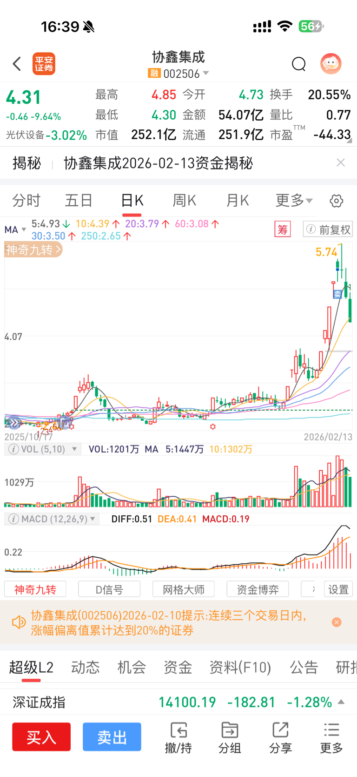Tap the 卖 sell signal marker

[337, 294]
